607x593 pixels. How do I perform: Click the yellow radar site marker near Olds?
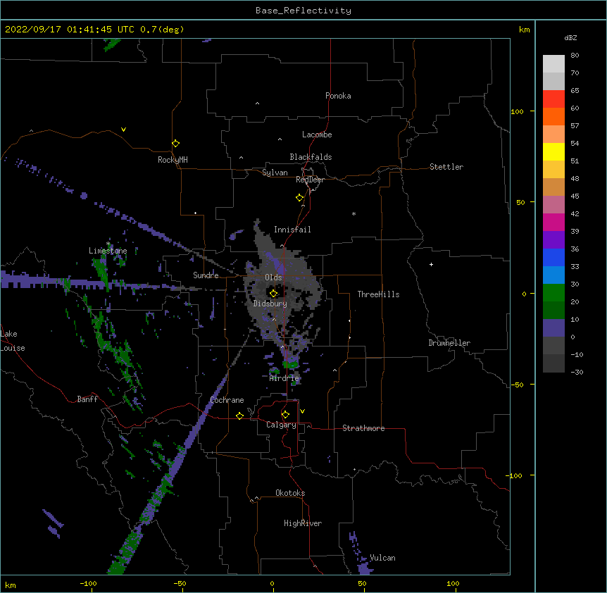[273, 293]
